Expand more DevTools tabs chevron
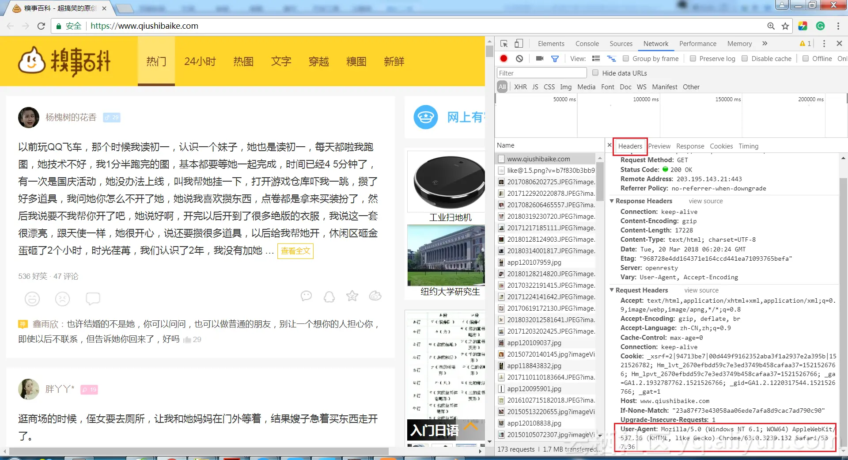 pos(765,43)
